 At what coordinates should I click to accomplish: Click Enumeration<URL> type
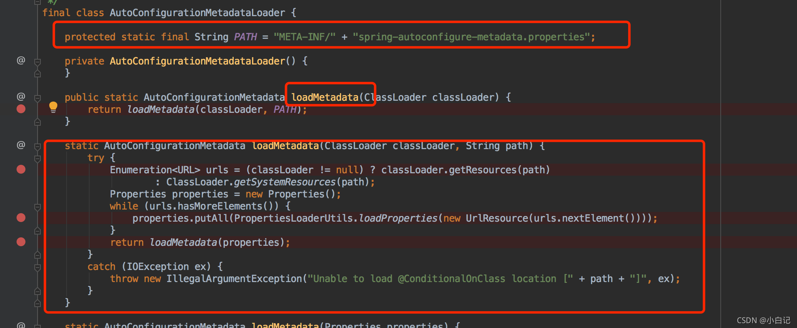tap(155, 170)
